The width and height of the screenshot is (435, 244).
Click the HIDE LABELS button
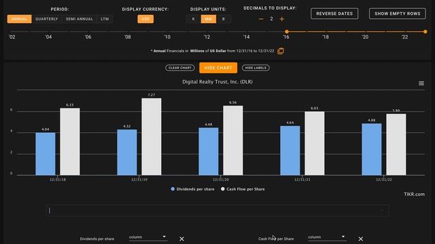click(x=256, y=68)
